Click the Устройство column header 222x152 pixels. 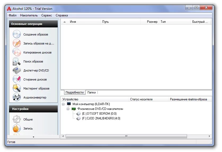[x=95, y=99]
